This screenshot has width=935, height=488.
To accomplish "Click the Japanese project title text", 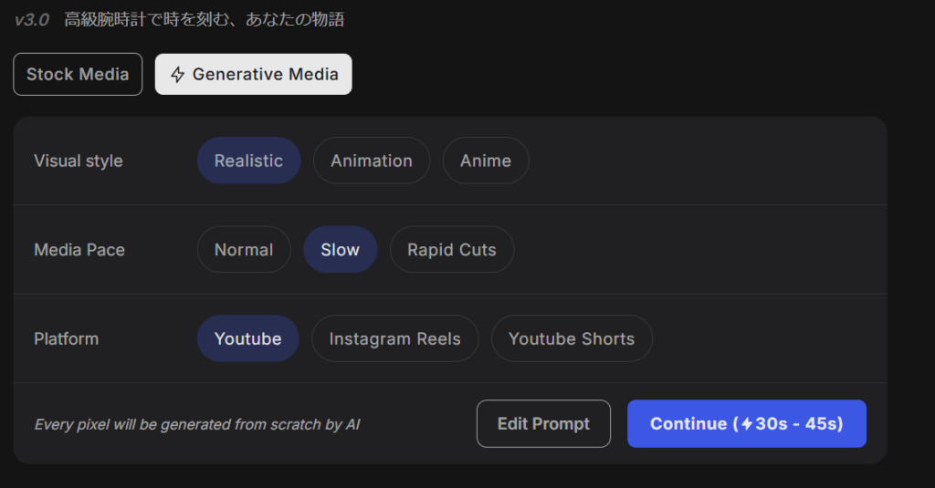I will coord(204,20).
